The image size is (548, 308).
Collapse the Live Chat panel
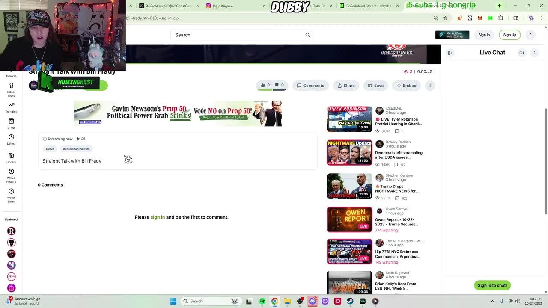tap(450, 53)
